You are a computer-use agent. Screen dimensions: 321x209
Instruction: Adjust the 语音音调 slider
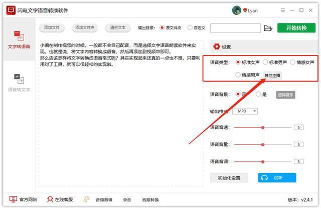tap(263, 161)
